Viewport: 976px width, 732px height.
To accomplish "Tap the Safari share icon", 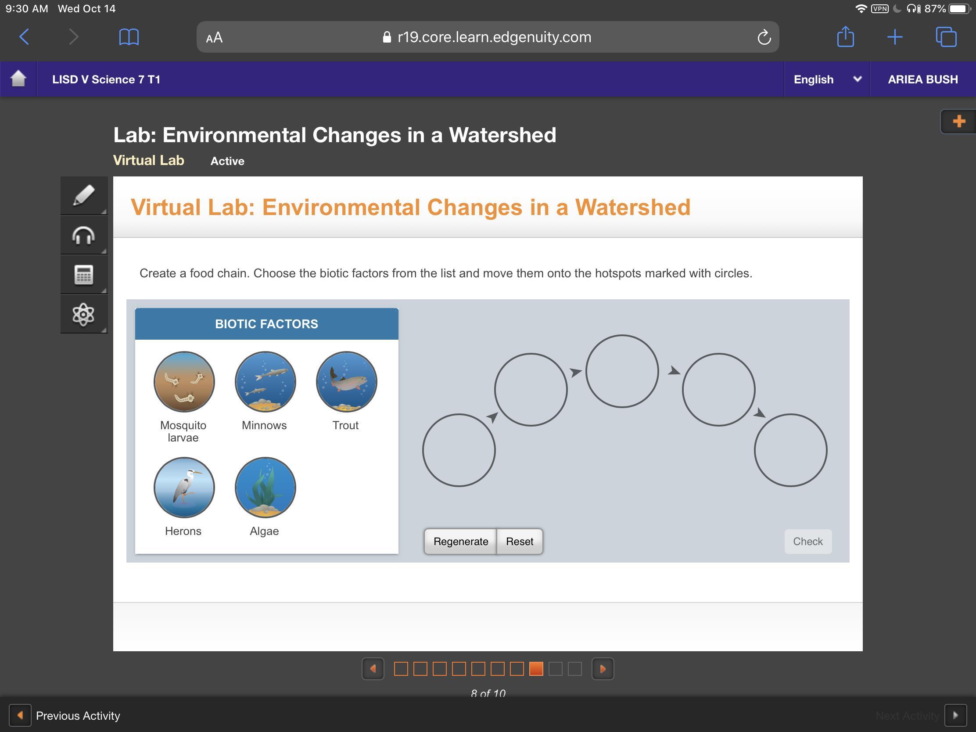I will (845, 36).
